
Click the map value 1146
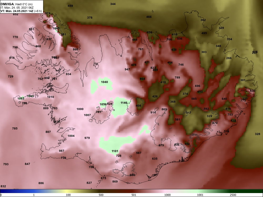[x=124, y=103]
